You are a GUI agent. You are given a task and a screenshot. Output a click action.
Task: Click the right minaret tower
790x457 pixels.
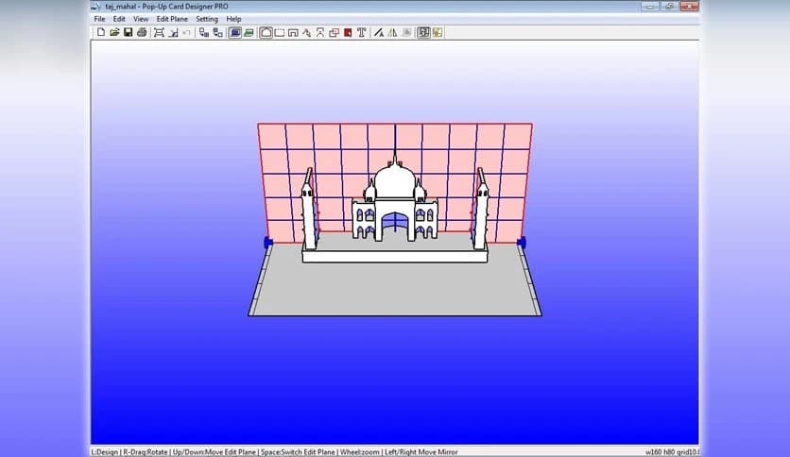481,211
